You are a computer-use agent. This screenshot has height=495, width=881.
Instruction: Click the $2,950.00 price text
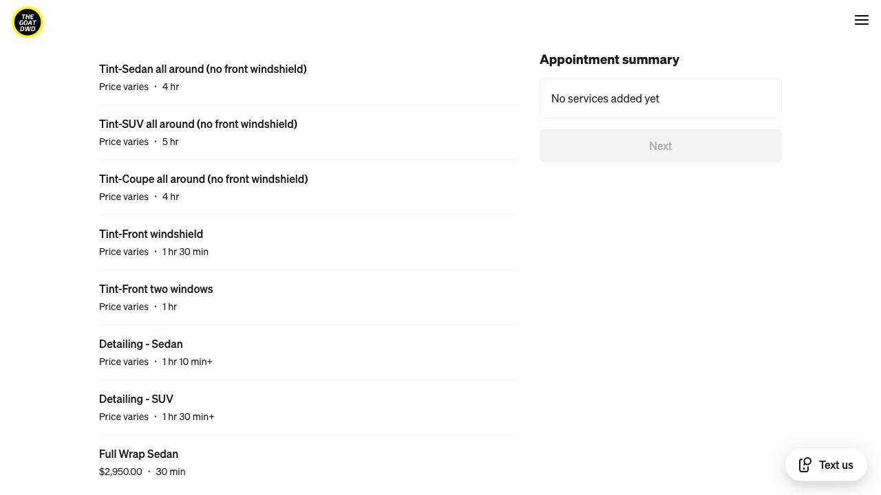point(120,472)
